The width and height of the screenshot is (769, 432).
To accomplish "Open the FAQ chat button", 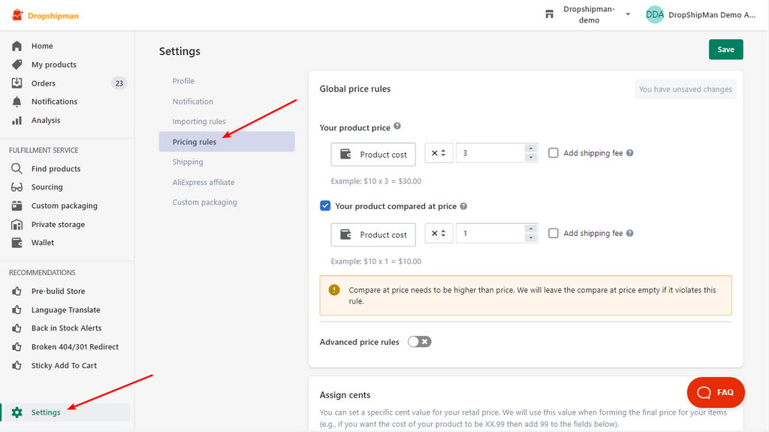I will coord(715,392).
